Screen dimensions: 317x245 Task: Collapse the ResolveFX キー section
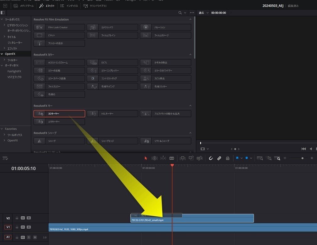190,106
